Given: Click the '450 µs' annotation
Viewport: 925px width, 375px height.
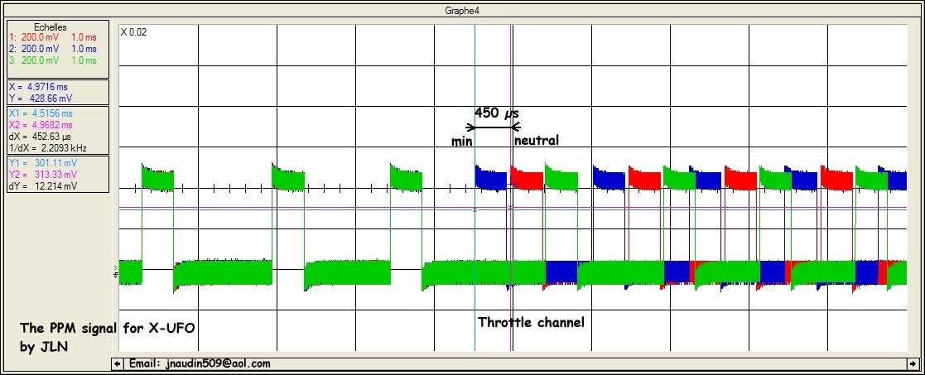Looking at the screenshot, I should click(497, 113).
